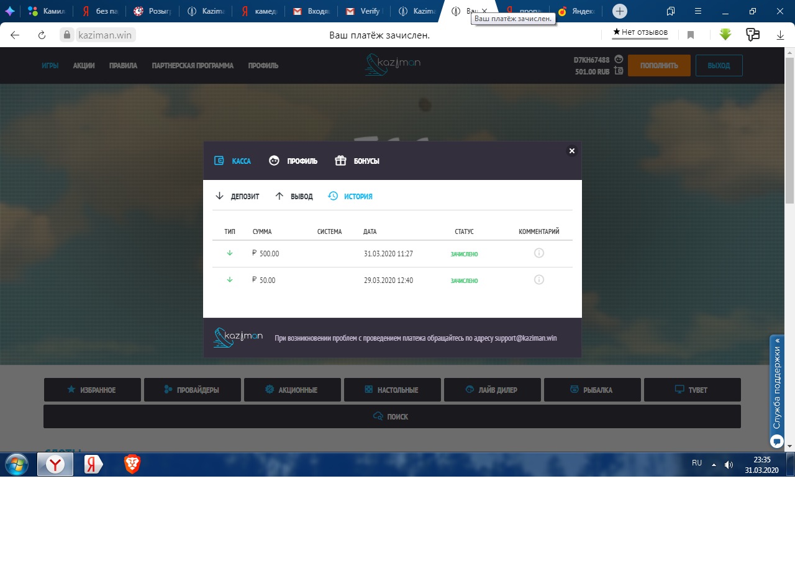Select the История history section
This screenshot has width=795, height=566.
pos(350,196)
